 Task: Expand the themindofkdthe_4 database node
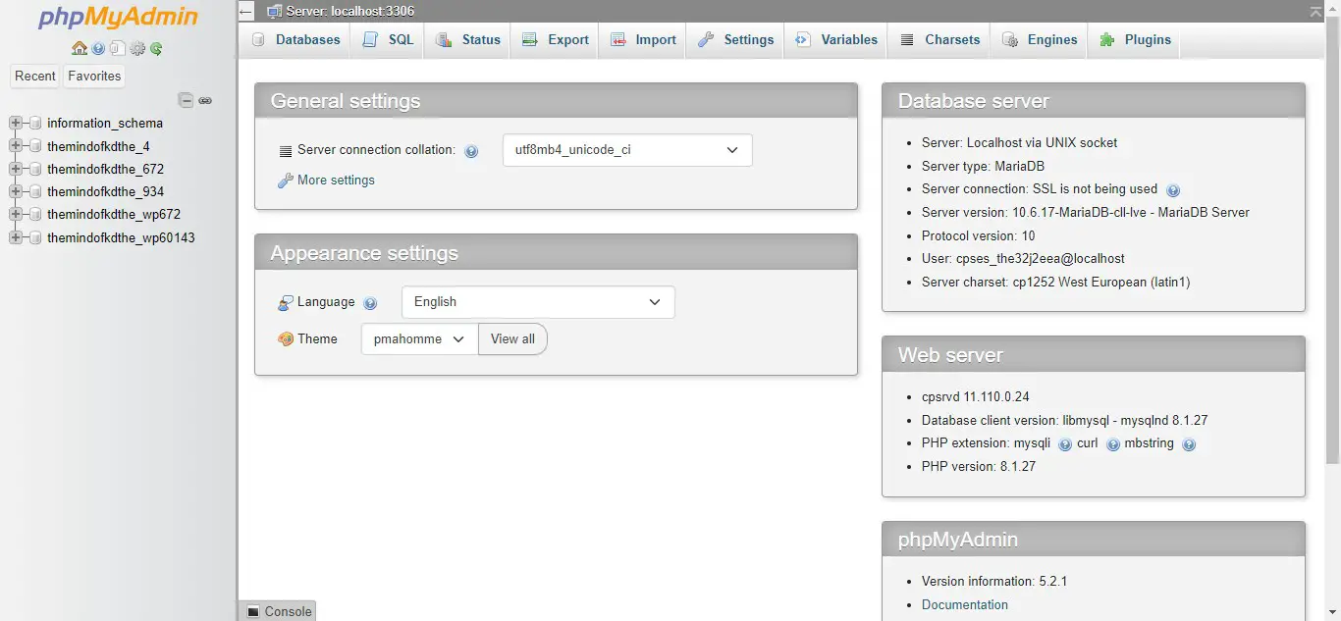tap(15, 146)
